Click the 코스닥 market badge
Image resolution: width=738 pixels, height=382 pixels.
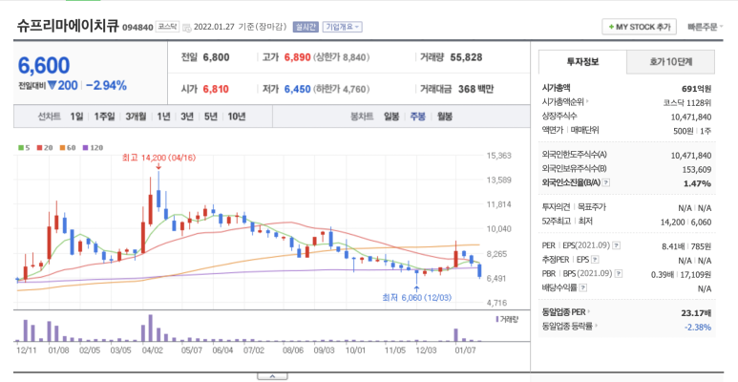tap(168, 27)
